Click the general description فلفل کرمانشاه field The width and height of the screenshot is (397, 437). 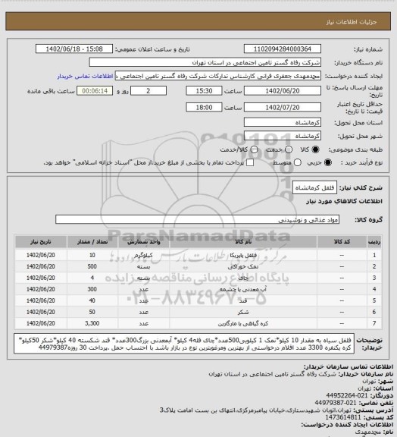click(x=314, y=188)
